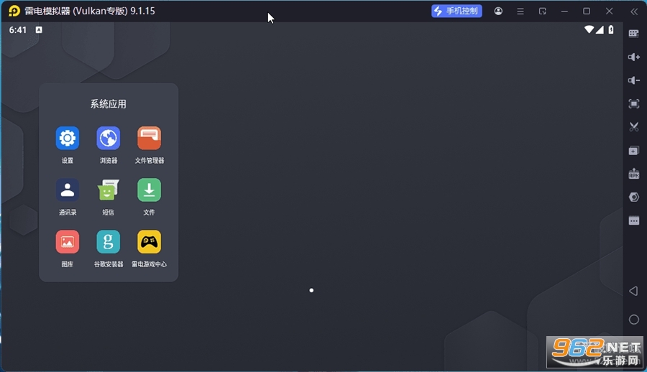Click the 6:41 clock in status bar
Viewport: 647px width, 372px height.
(x=18, y=29)
